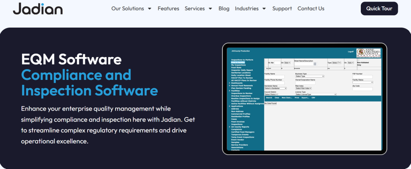Open Sanitarian Locations
Viewport: 411px width, 169px height.
(x=241, y=73)
